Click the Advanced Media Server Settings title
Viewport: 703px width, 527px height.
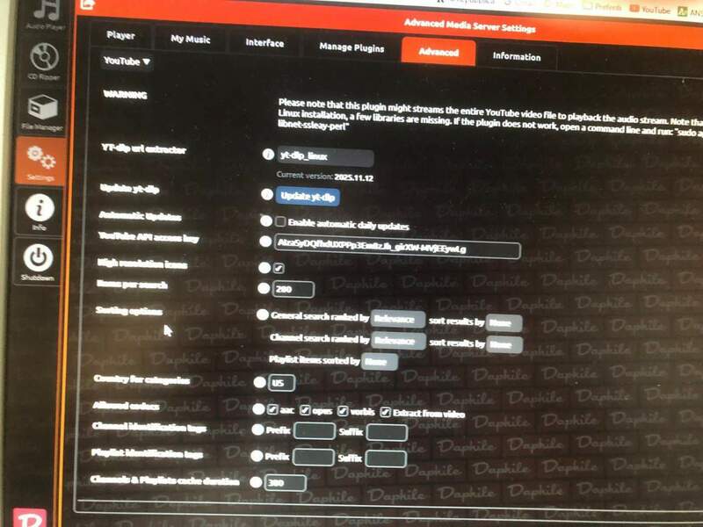coord(469,26)
